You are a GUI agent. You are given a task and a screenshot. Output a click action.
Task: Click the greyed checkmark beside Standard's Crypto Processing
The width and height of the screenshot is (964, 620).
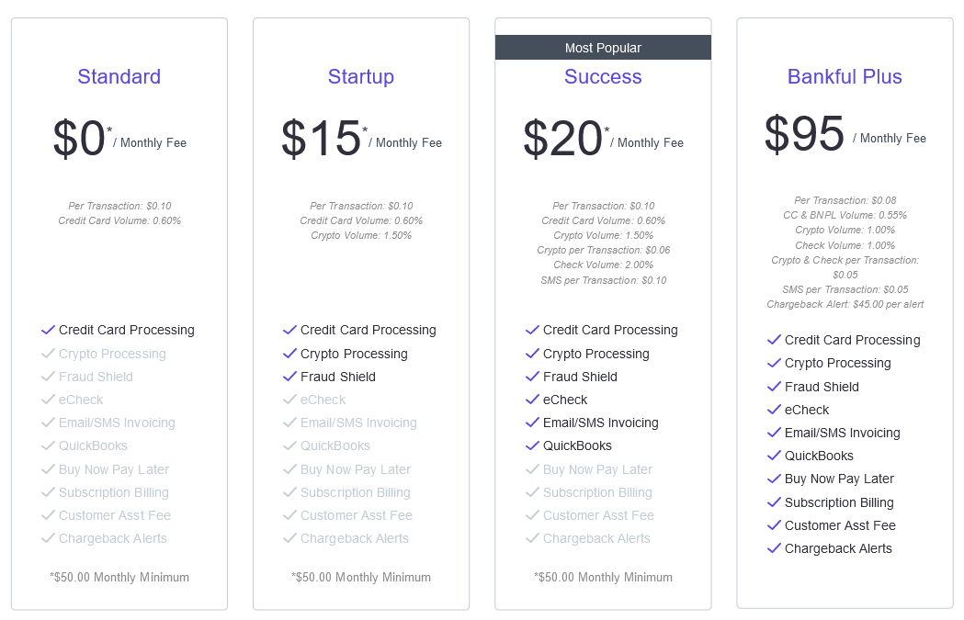pos(48,354)
